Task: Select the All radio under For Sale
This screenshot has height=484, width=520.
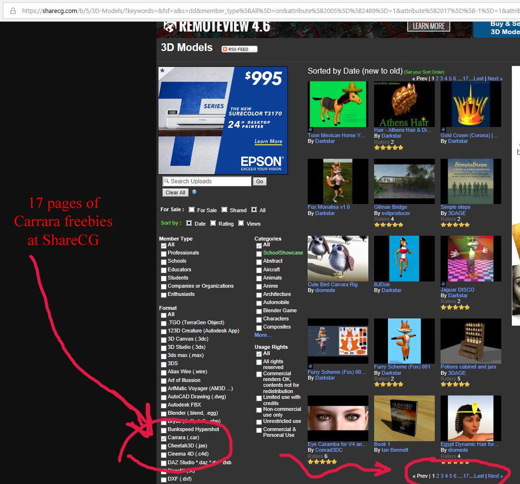Action: [254, 210]
